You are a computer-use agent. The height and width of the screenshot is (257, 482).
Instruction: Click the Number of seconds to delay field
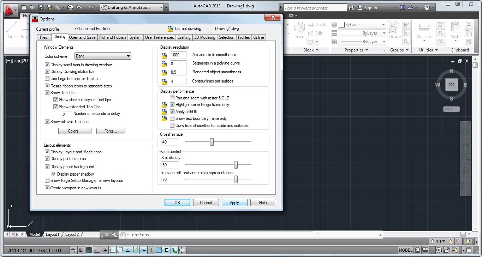67,114
